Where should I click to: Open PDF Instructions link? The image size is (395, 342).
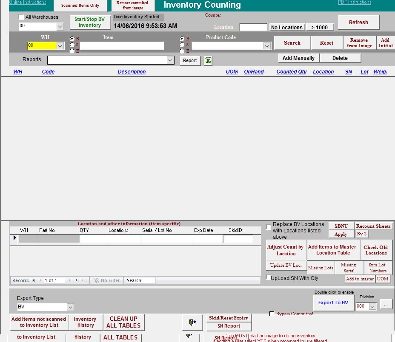pyautogui.click(x=355, y=2)
